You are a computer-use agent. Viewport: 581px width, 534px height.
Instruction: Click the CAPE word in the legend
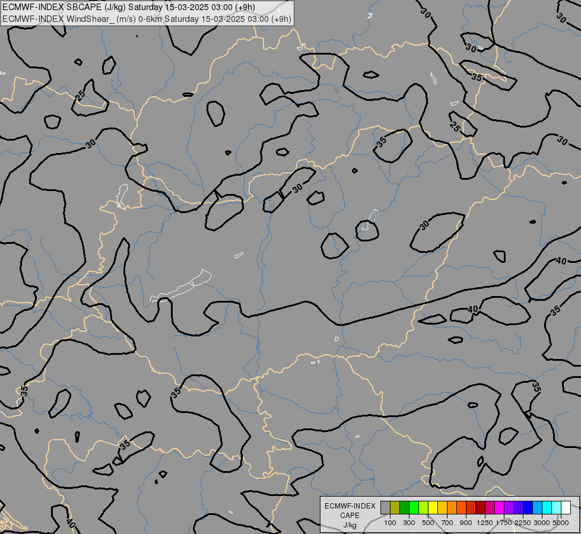click(350, 516)
